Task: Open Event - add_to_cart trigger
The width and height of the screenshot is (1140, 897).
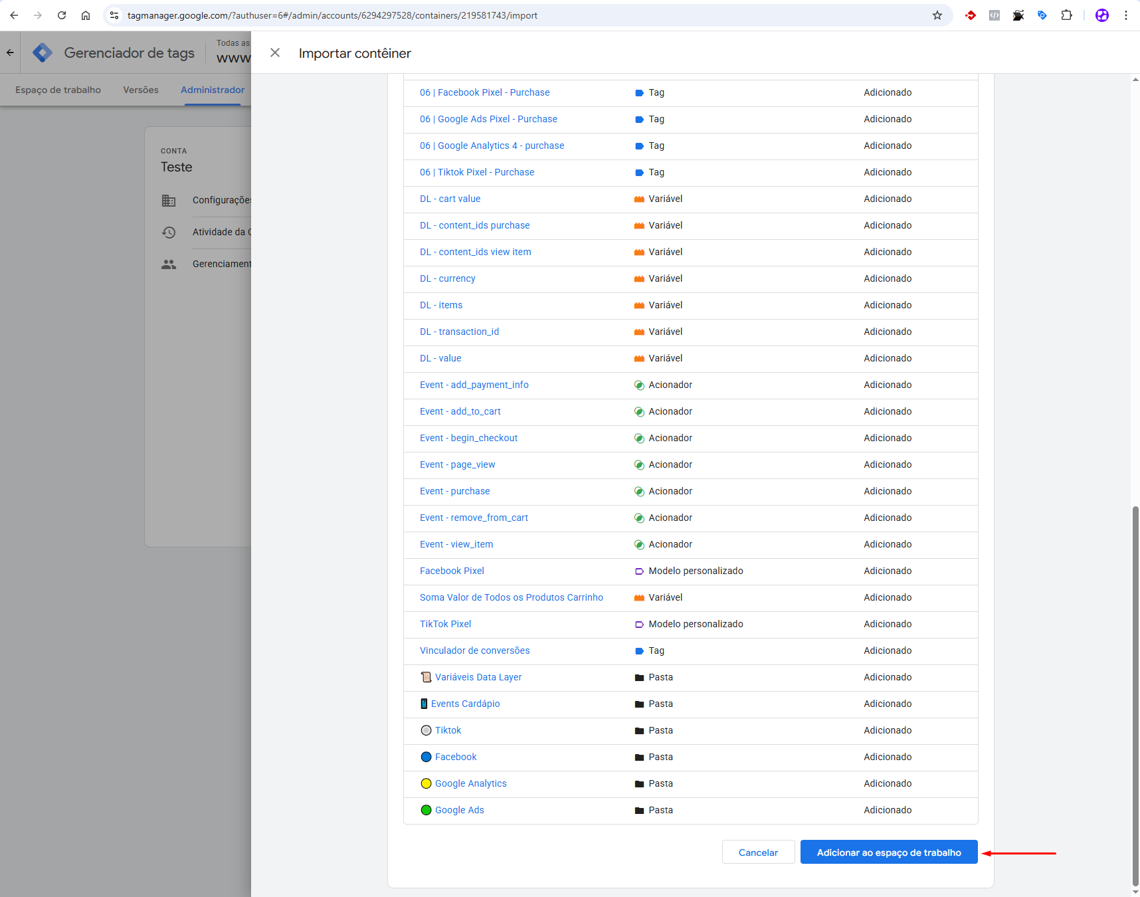Action: (460, 411)
